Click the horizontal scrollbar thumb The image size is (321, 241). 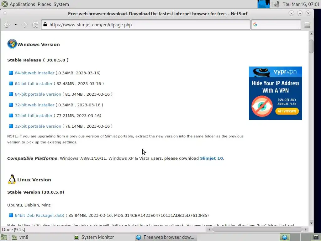pos(257,229)
